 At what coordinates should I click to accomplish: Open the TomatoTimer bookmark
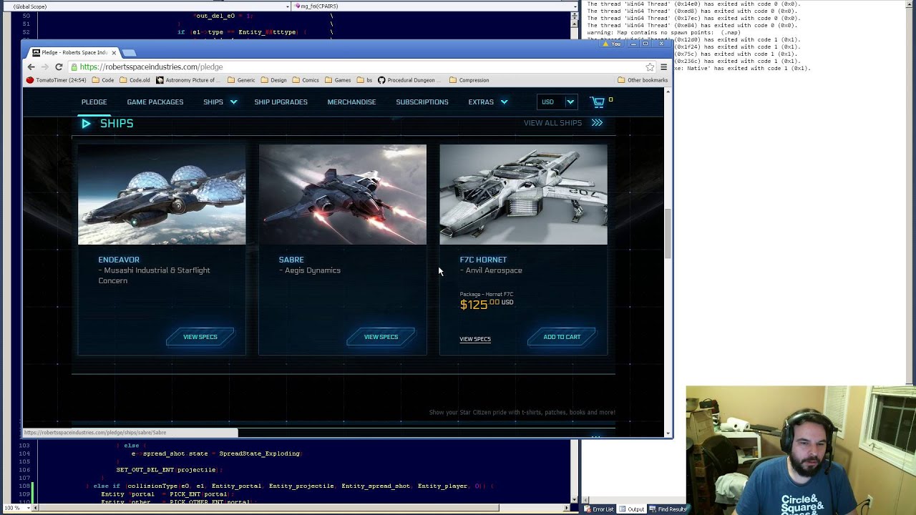57,80
